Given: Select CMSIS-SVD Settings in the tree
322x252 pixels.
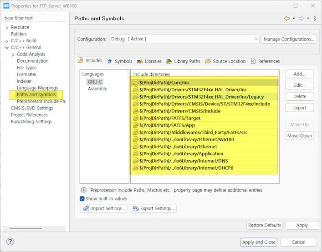Looking at the screenshot, I should tap(32, 108).
